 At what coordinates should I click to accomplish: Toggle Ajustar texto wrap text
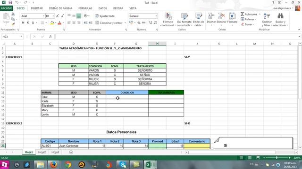[105, 16]
